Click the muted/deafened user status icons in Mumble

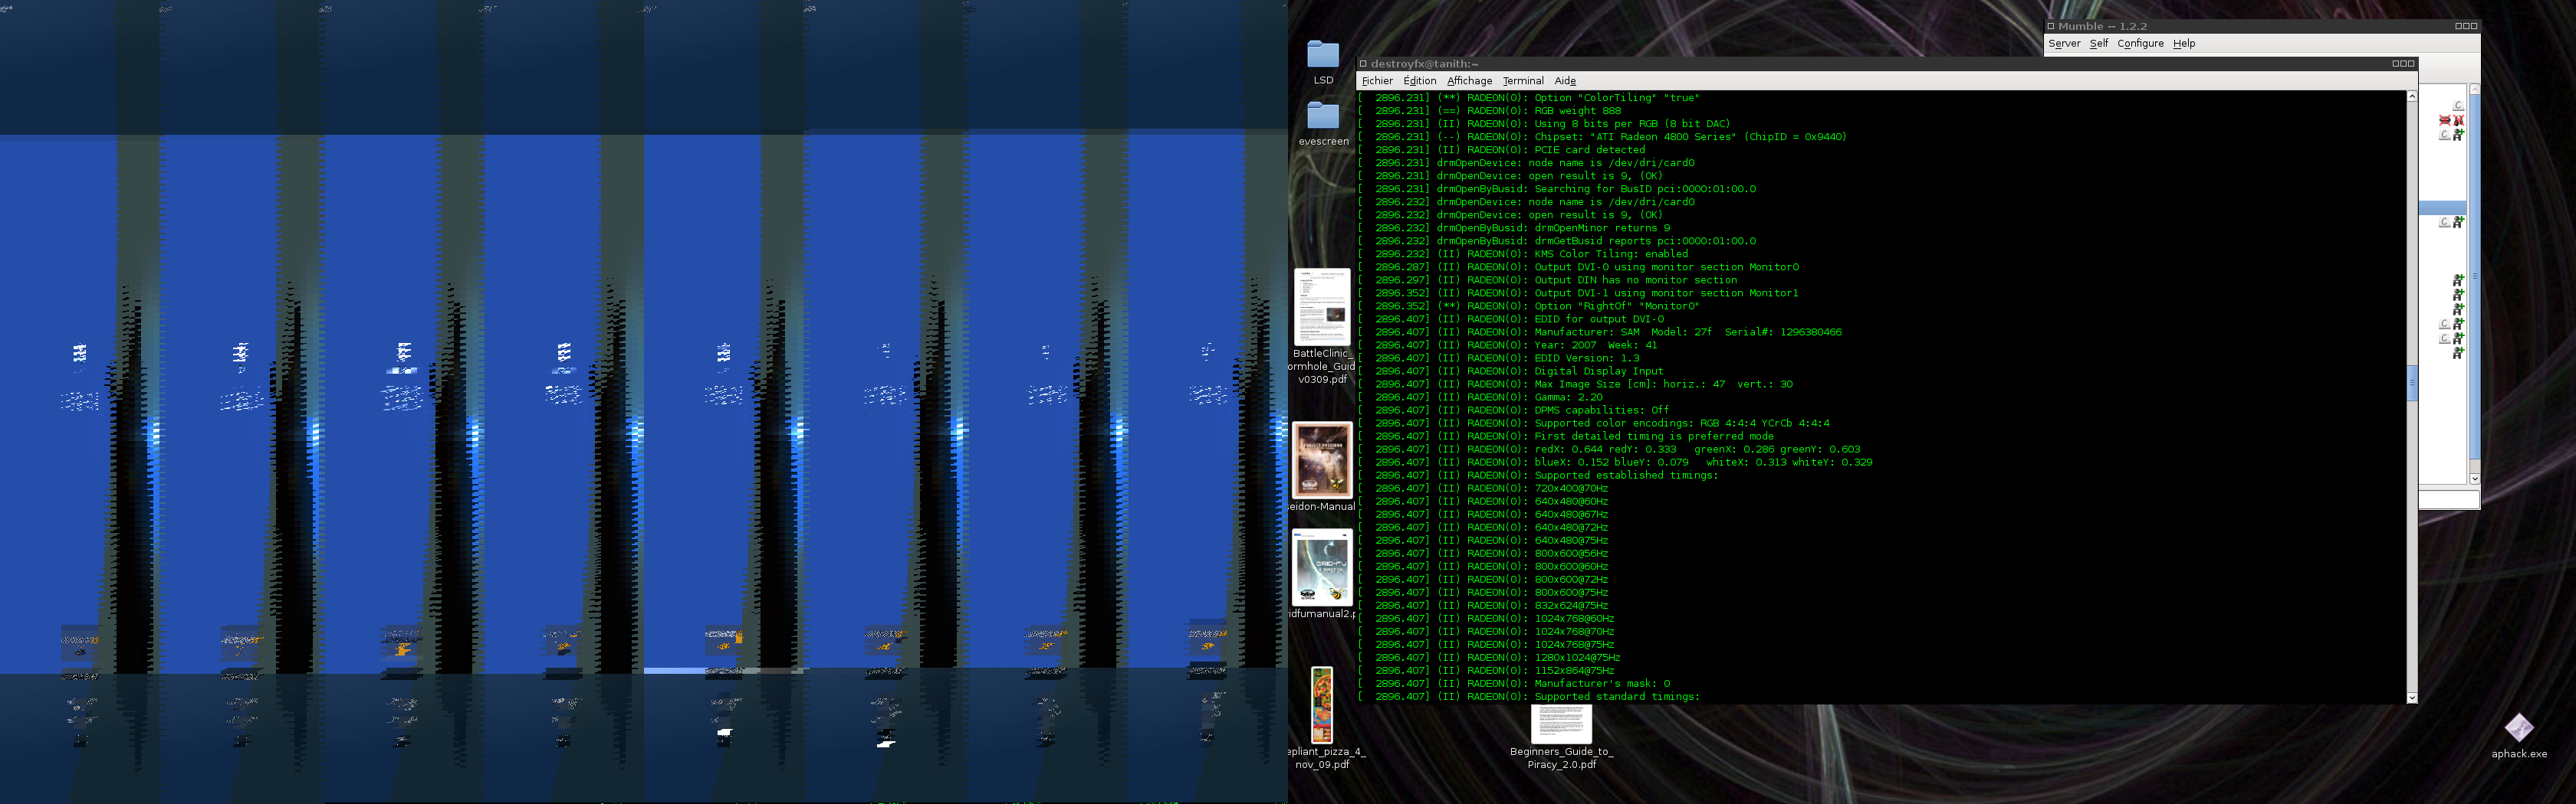[2451, 120]
